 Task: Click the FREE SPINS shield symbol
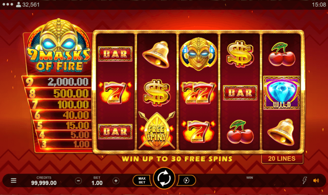pyautogui.click(x=157, y=131)
